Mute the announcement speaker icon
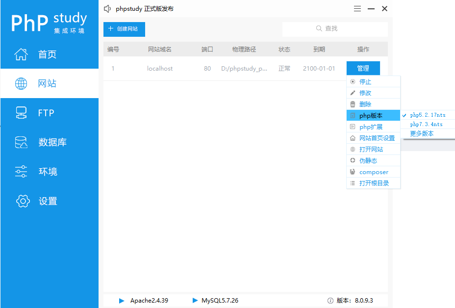Viewport: 455px width, 308px height. click(x=107, y=8)
